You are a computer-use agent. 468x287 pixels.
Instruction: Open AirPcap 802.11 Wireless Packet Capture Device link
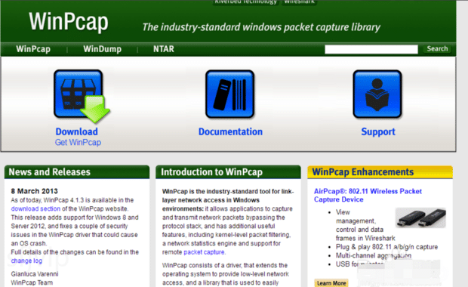[x=368, y=196]
